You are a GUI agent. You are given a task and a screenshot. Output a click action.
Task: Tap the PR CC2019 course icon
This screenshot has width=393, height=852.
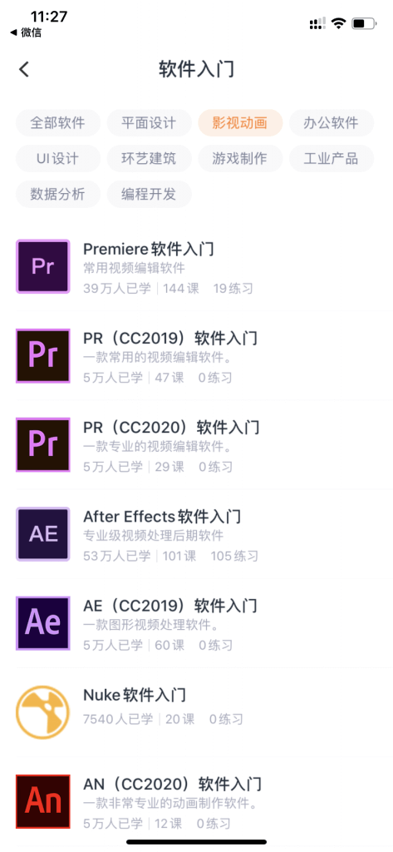43,355
